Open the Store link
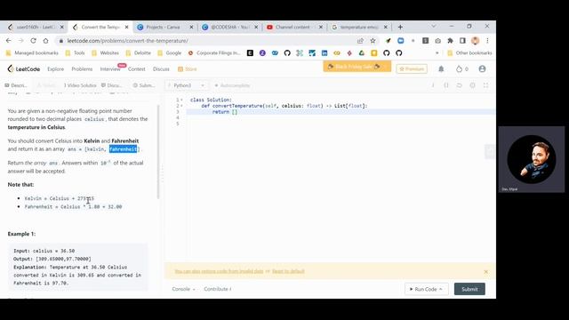This screenshot has height=320, width=569. 188,69
